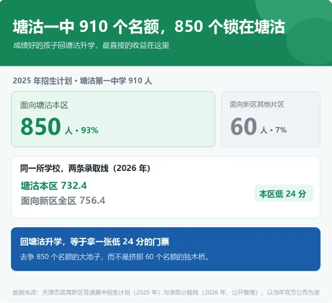Click the large gray number 60
Screen dimensions: 332x303
243,127
